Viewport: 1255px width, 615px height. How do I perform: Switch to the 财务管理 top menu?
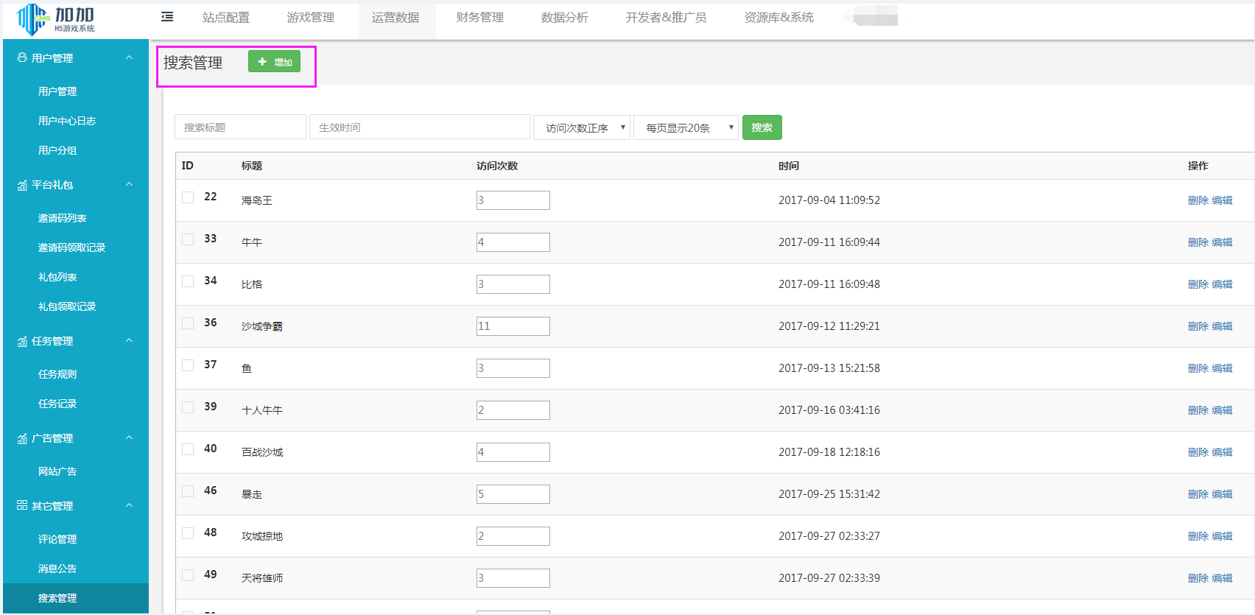point(480,18)
